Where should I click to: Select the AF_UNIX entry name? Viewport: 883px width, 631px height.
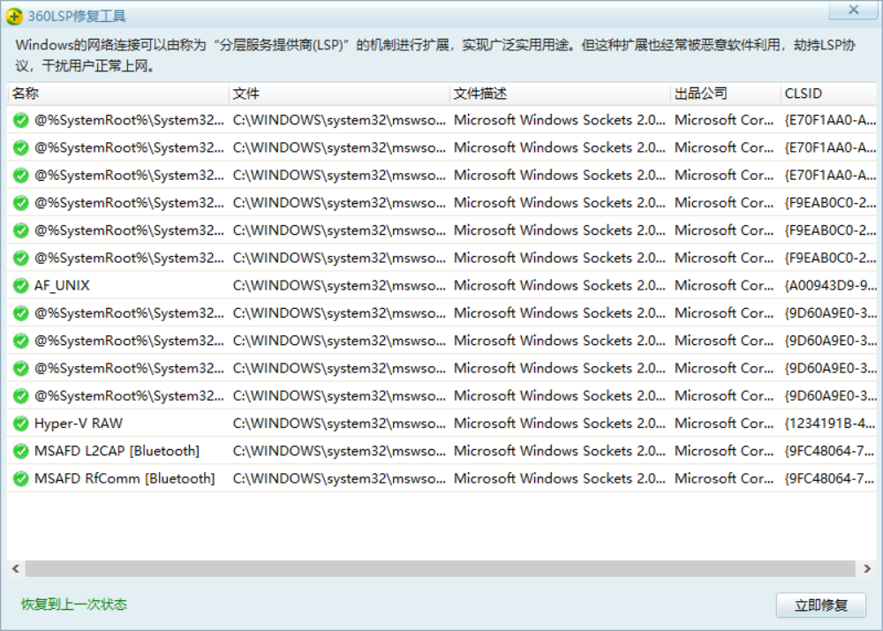pyautogui.click(x=62, y=286)
